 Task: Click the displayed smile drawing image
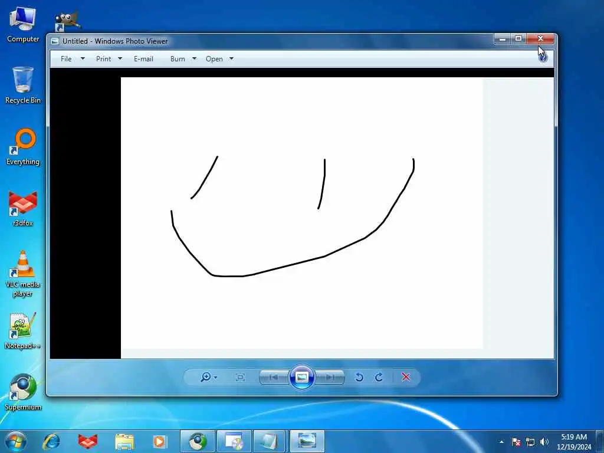pyautogui.click(x=301, y=213)
